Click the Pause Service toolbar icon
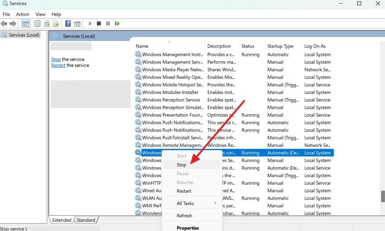Screen dimensions: 385x231 tap(108, 24)
